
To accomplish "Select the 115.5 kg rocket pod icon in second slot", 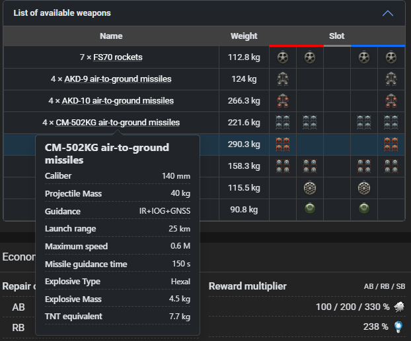I will click(309, 188).
